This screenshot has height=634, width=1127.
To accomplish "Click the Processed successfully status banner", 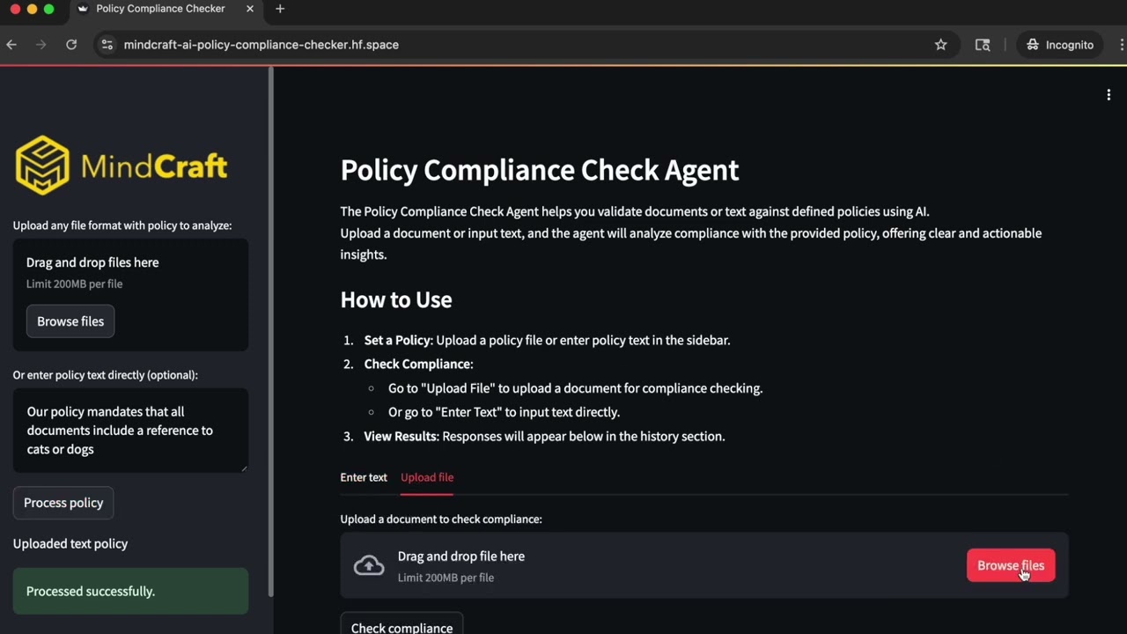I will (130, 591).
